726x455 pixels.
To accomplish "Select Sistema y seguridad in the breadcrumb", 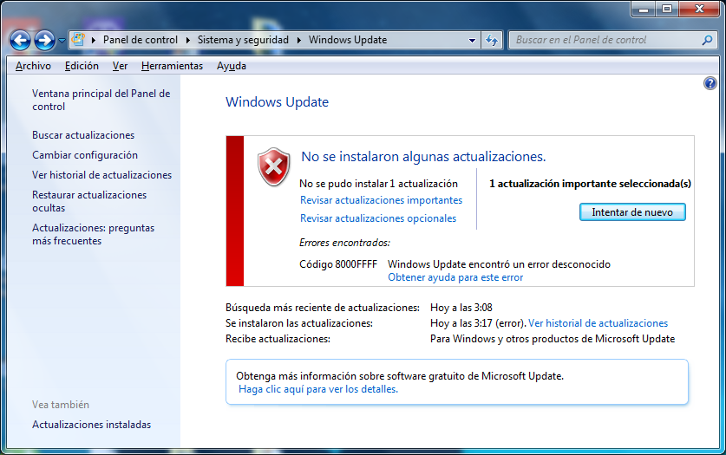I will click(243, 40).
